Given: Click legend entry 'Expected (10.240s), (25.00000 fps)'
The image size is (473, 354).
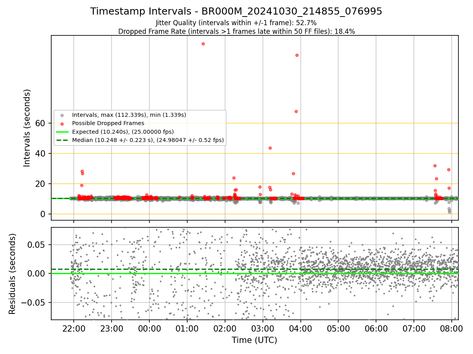Looking at the screenshot, I should pyautogui.click(x=123, y=131).
